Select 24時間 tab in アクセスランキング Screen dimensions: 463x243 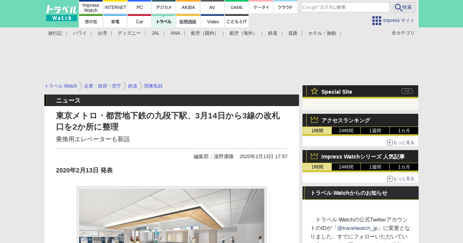[346, 131]
